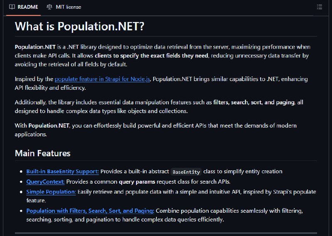Viewport: 332px width, 236px height.
Task: Click the 'What is Population.NET?' heading
Action: 79,26
